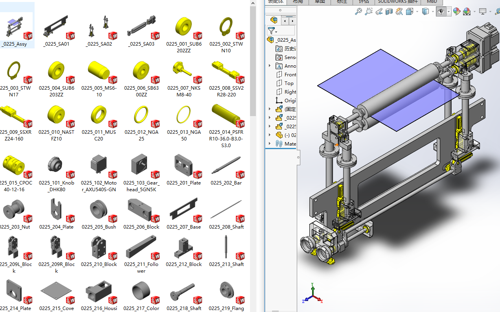Viewport: 500px width, 312px height.
Task: Click the Display Style icon
Action: click(425, 11)
